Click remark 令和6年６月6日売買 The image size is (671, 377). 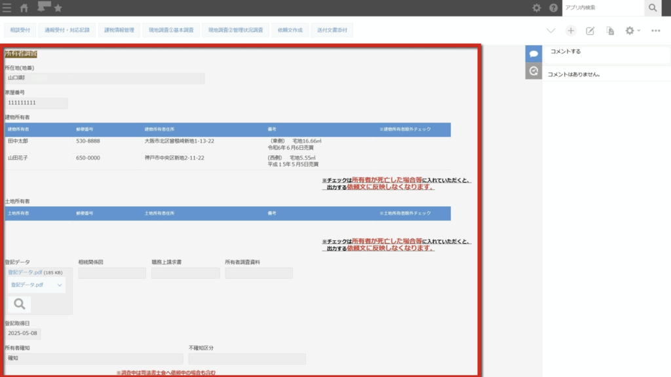[290, 148]
